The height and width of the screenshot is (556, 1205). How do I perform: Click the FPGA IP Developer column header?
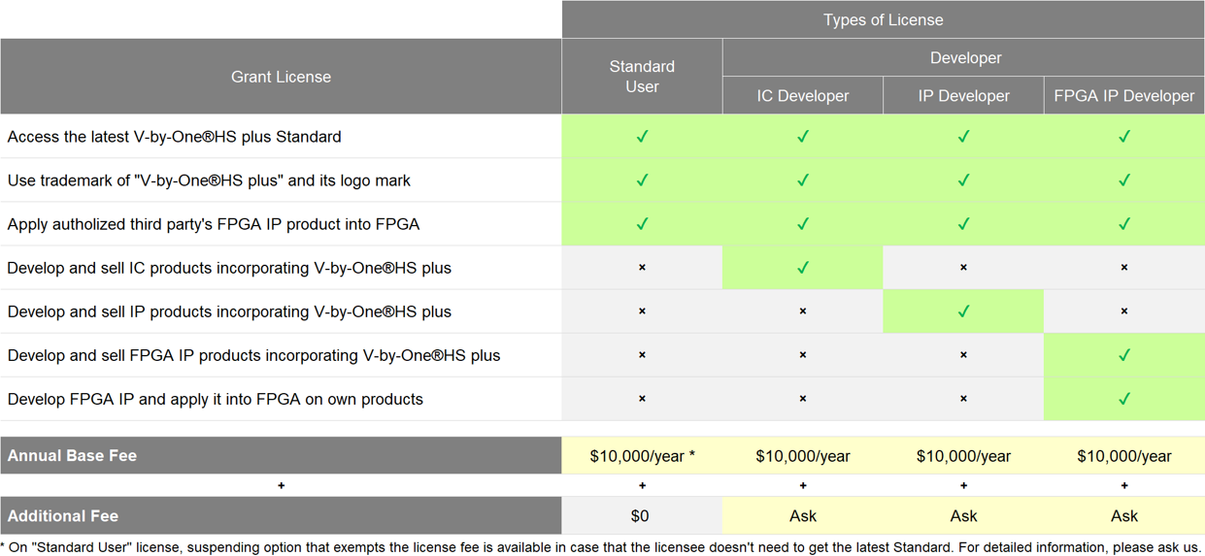pos(1124,96)
